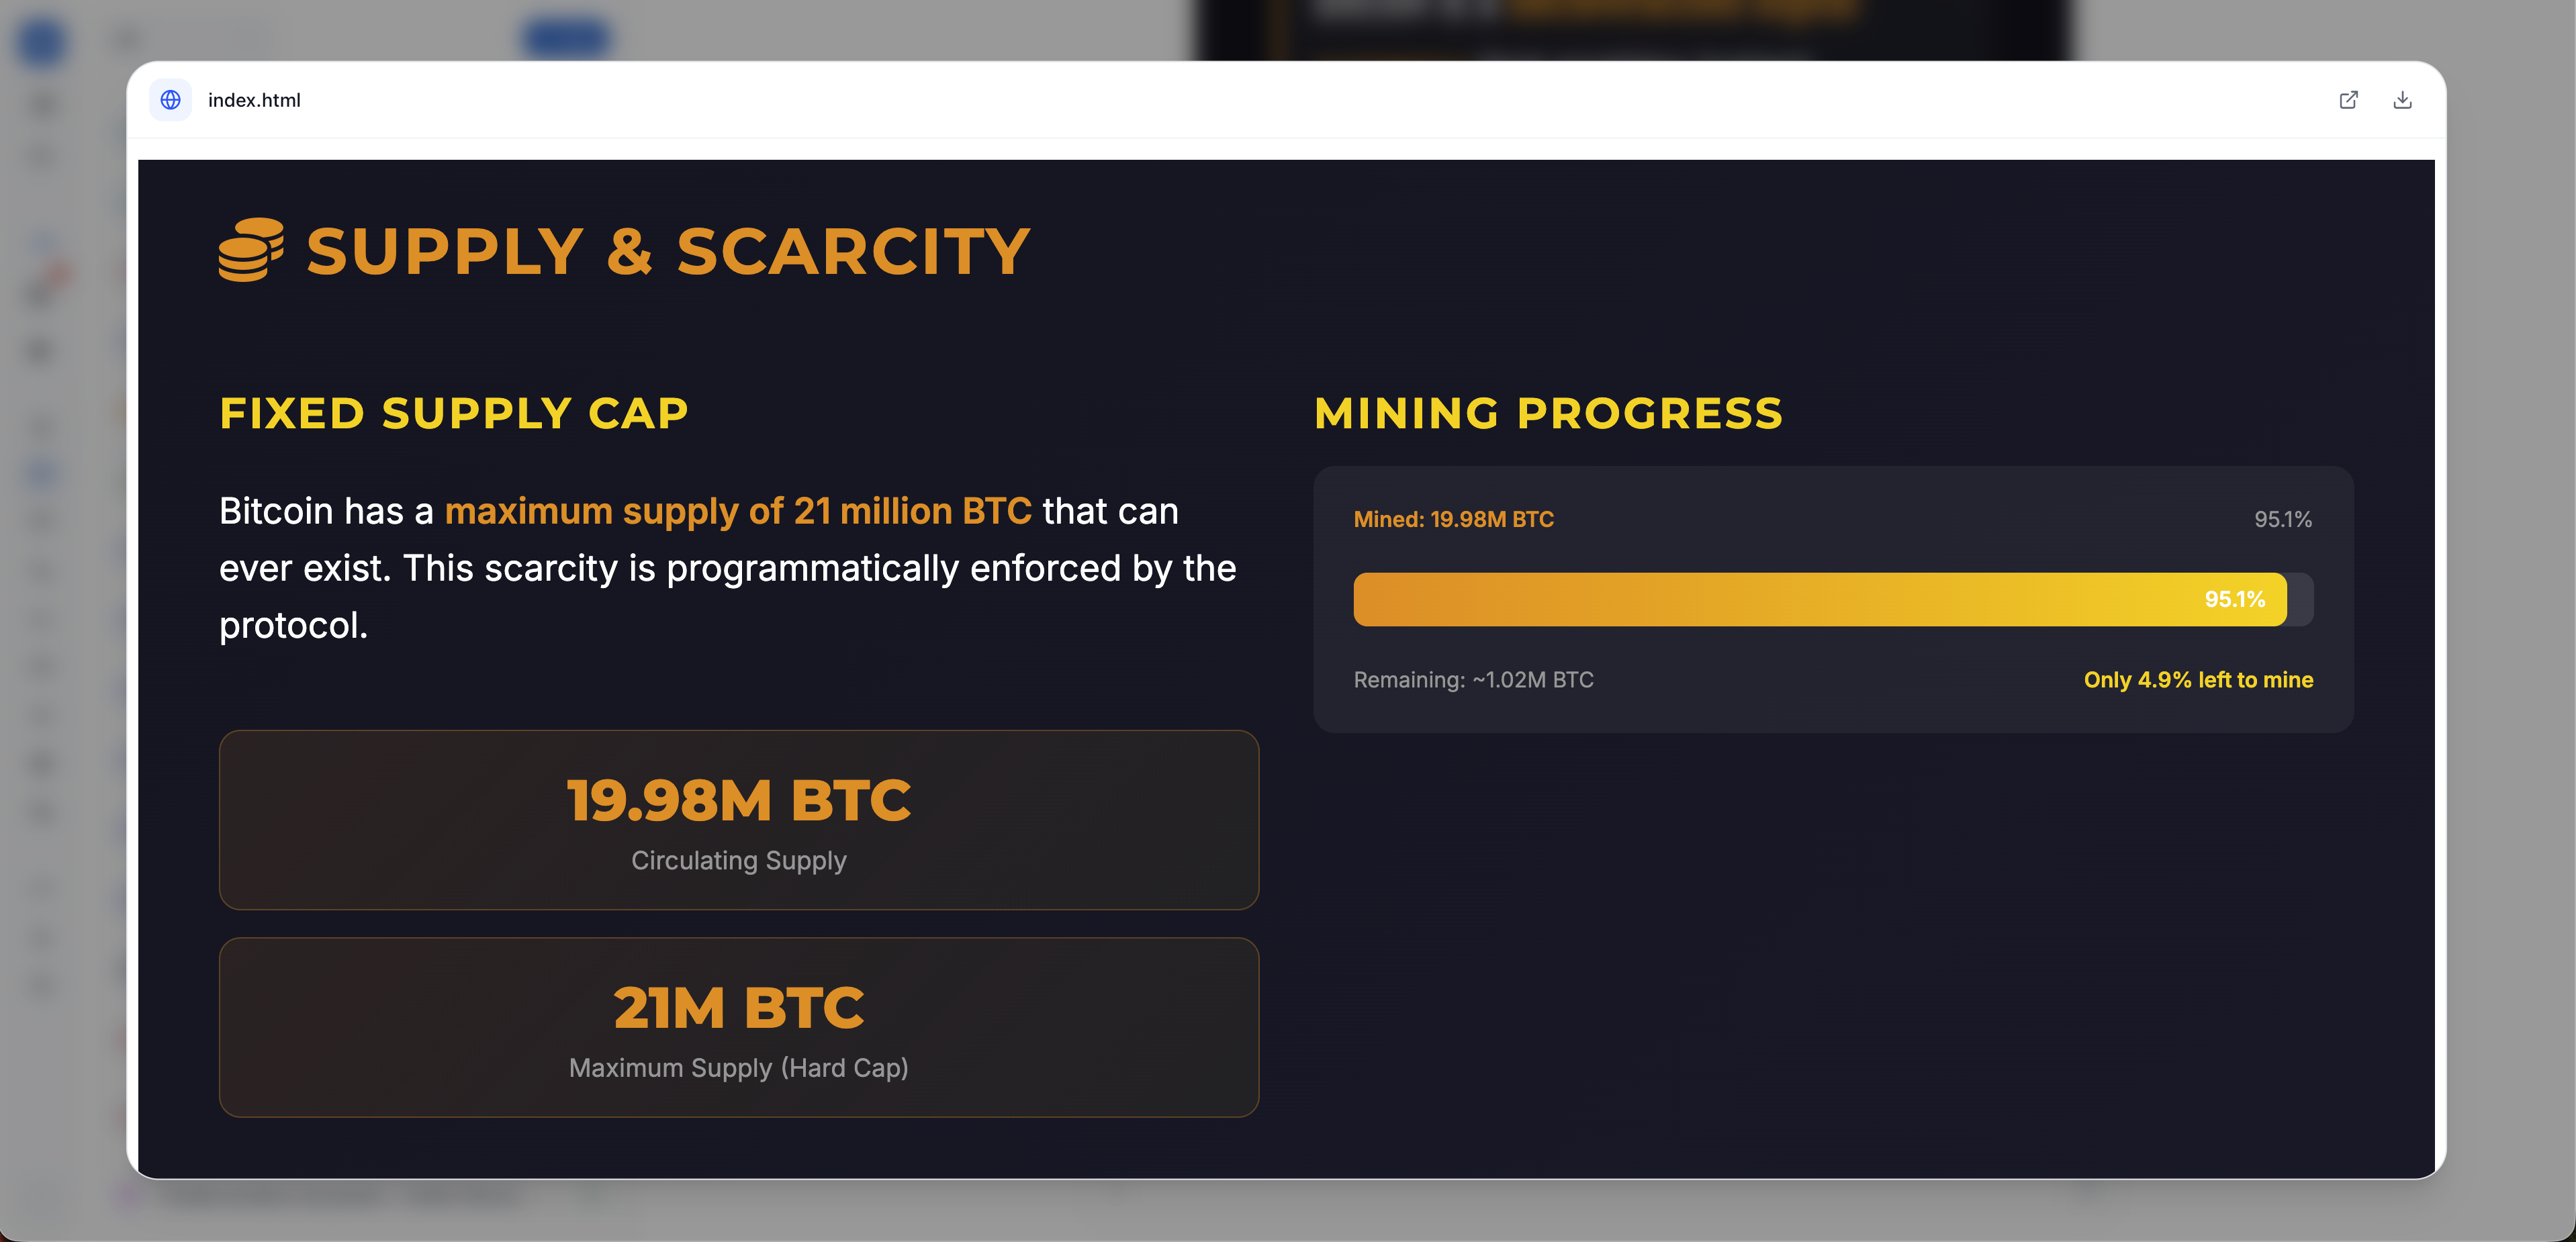Click the stacked coins icon

(251, 250)
